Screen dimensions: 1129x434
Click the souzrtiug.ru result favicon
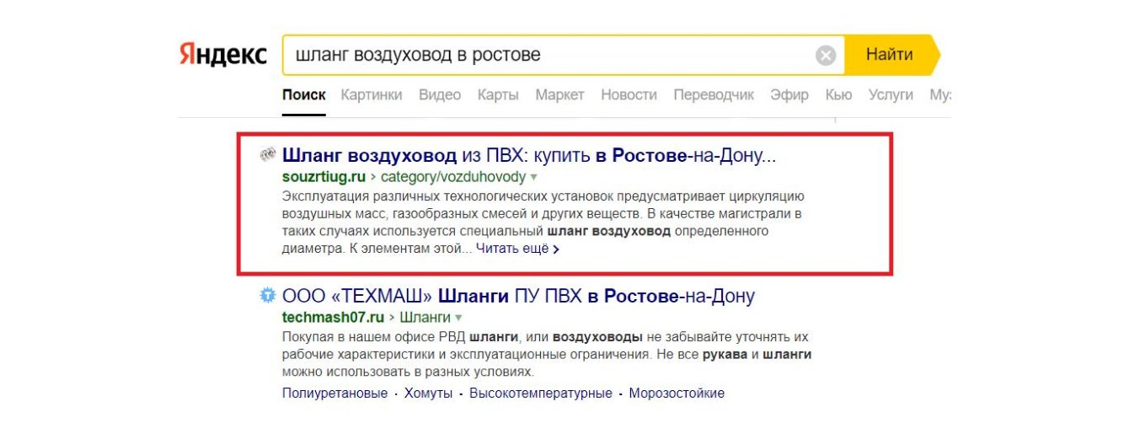[x=268, y=155]
